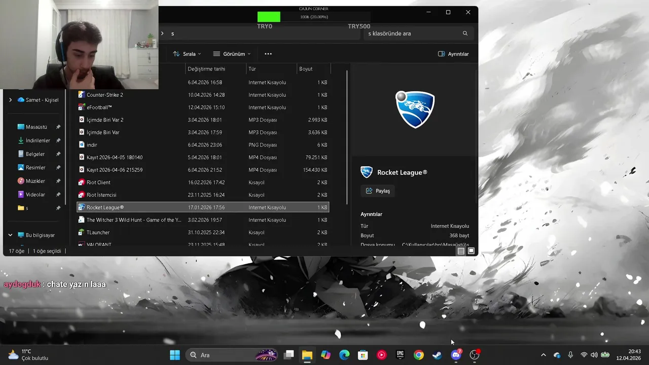This screenshot has width=649, height=365.
Task: Expand Samet - Kişisel tree node
Action: [10, 100]
